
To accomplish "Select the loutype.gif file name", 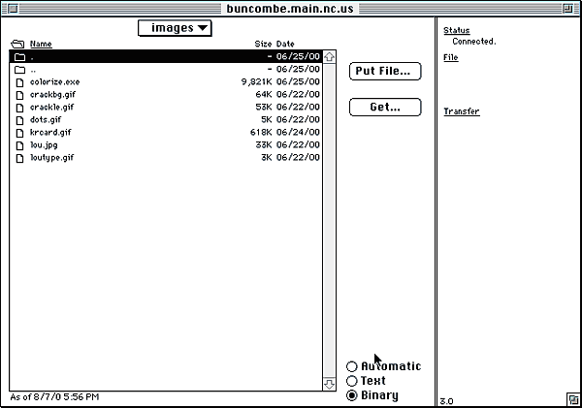I will (x=52, y=158).
